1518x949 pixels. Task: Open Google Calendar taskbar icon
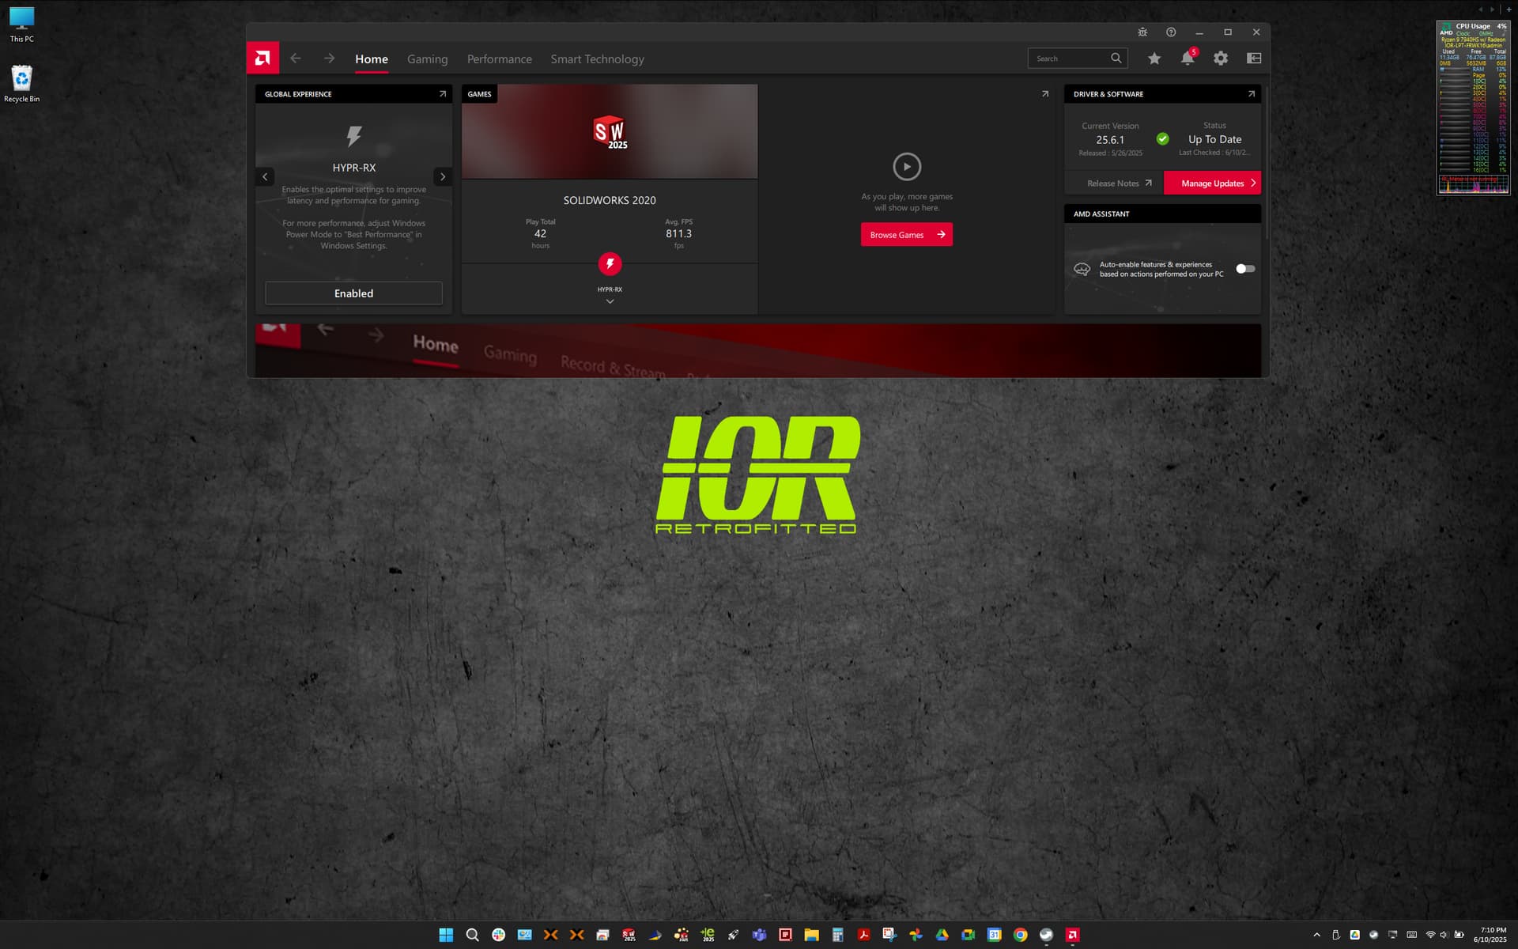[x=994, y=935]
